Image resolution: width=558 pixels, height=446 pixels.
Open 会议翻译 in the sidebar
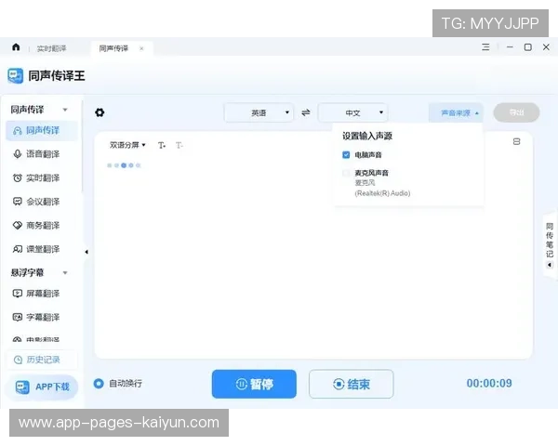[42, 202]
